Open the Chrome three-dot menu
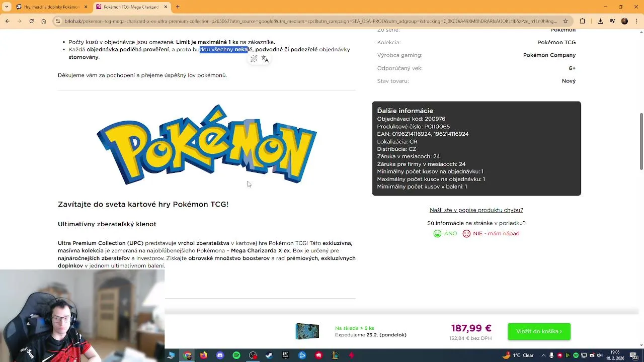The width and height of the screenshot is (644, 362). [636, 21]
